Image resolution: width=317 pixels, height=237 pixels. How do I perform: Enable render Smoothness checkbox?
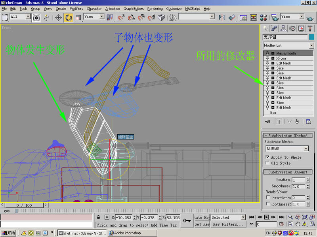268,204
